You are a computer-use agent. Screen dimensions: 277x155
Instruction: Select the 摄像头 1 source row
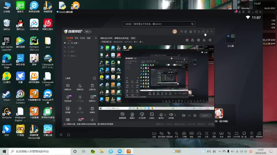80,56
